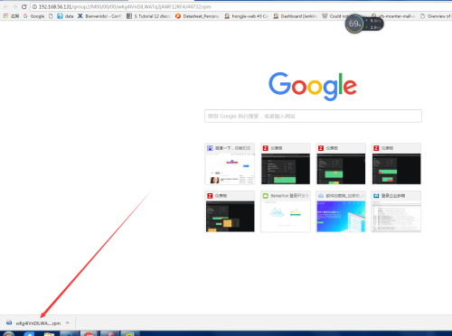Viewport: 452px width, 336px height.
Task: Focus the Google search box
Action: [x=313, y=116]
